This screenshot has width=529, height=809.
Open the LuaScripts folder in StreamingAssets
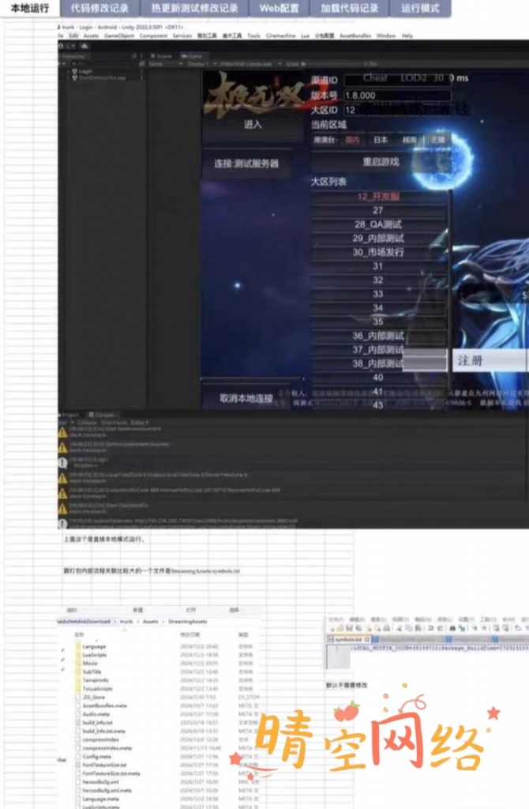[x=78, y=656]
